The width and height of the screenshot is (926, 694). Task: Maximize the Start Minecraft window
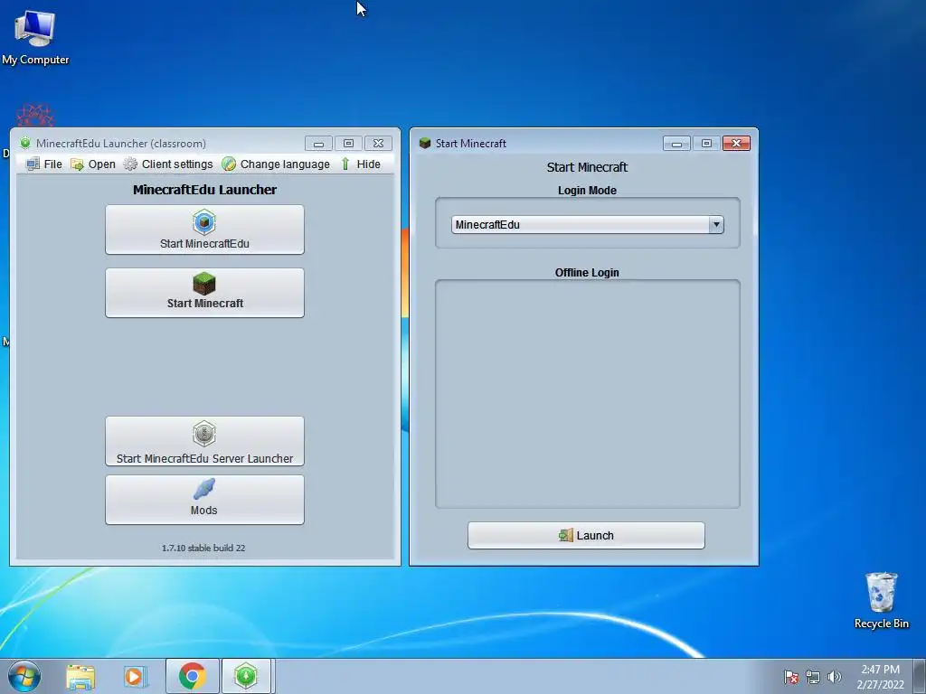tap(706, 144)
